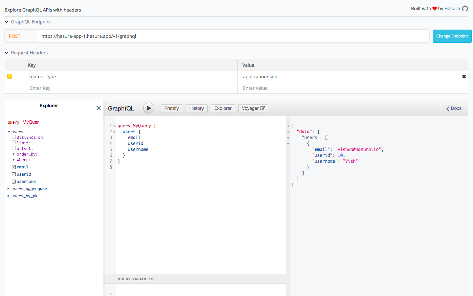This screenshot has height=296, width=473.
Task: Edit the query name MyQuery field
Action: [x=31, y=122]
